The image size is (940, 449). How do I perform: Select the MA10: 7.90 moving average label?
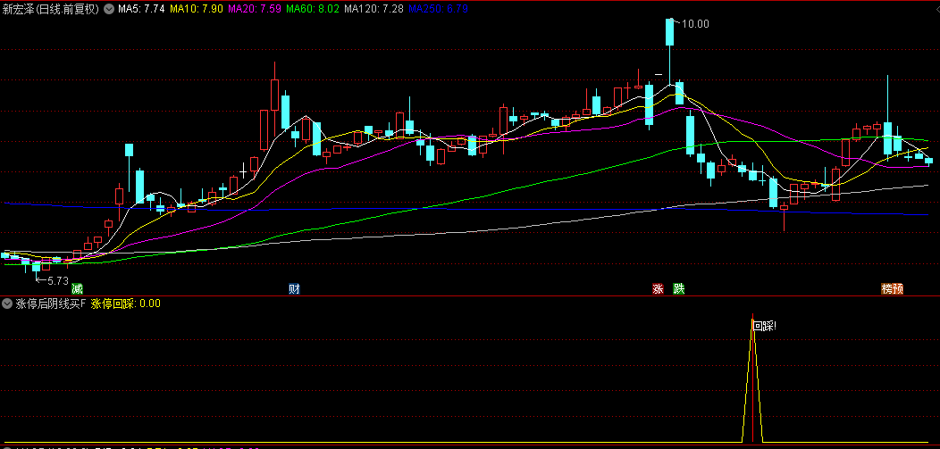point(196,9)
